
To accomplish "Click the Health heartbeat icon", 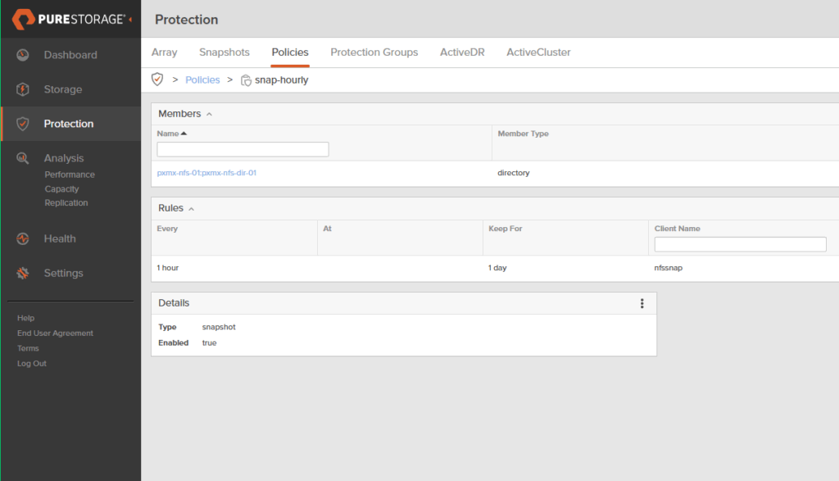I will pyautogui.click(x=22, y=238).
